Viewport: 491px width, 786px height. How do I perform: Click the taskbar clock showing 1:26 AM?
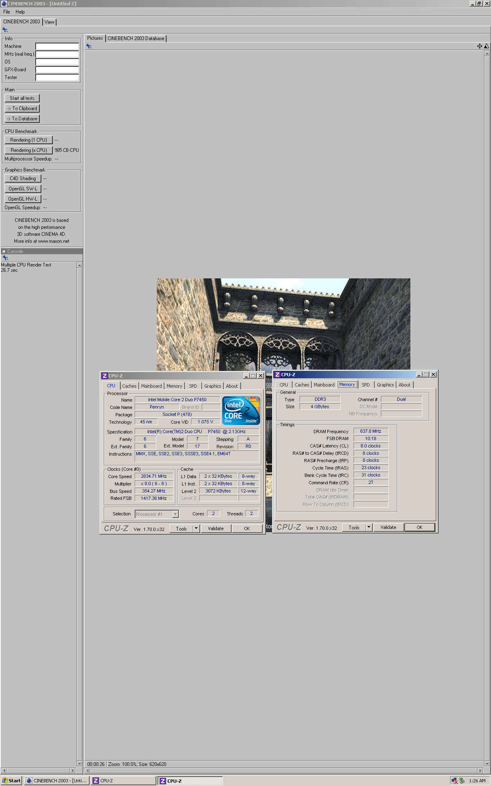point(477,781)
